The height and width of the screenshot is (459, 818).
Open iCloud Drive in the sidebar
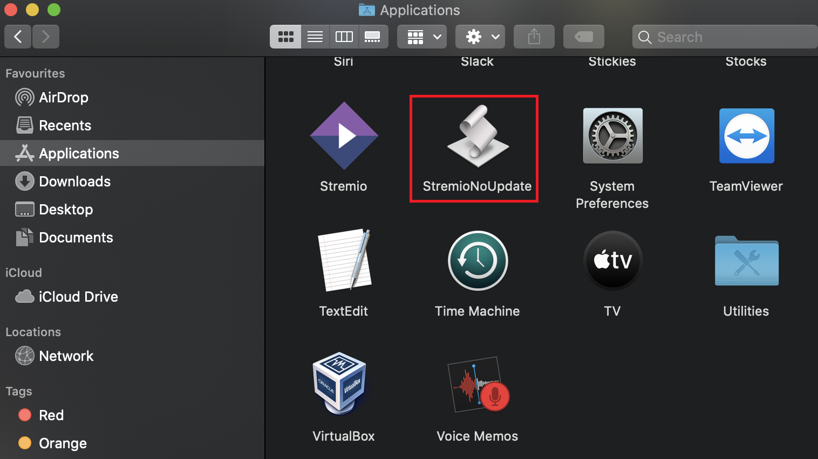pos(132,297)
